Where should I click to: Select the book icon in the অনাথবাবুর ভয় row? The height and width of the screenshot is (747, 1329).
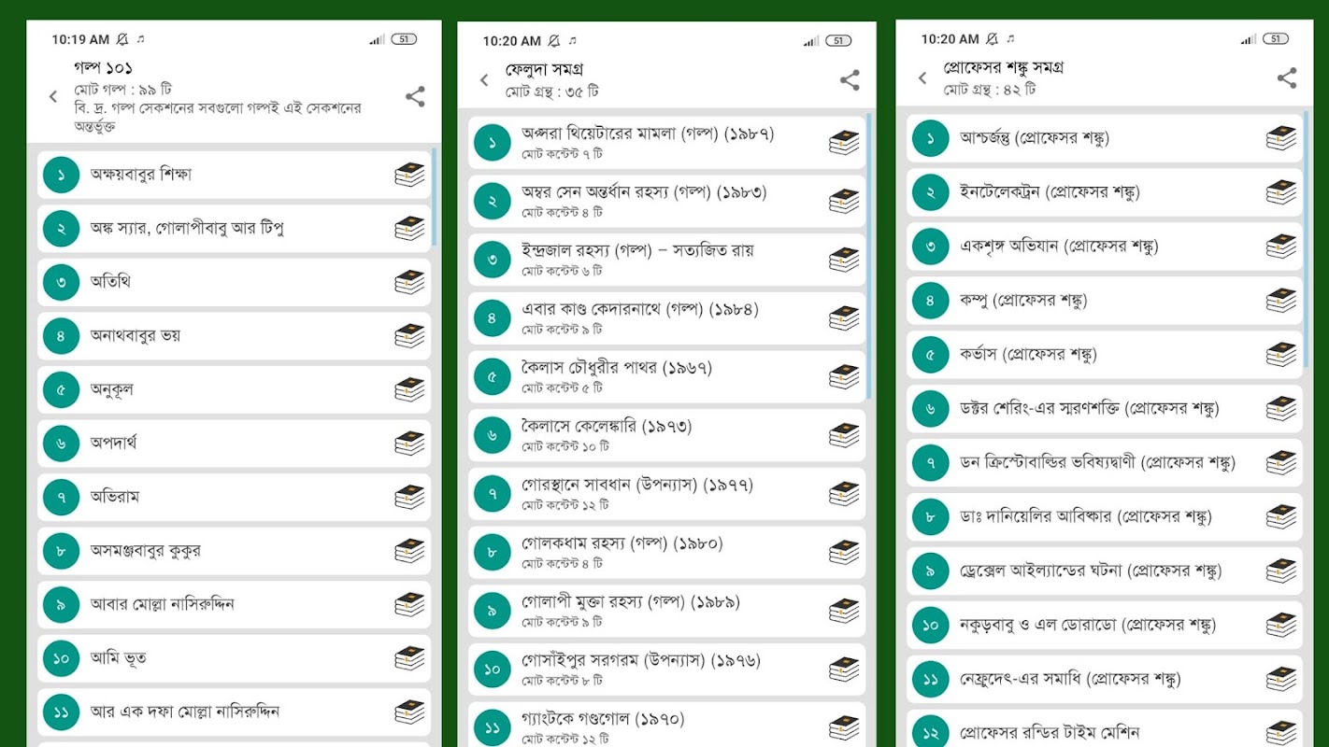[x=409, y=336]
